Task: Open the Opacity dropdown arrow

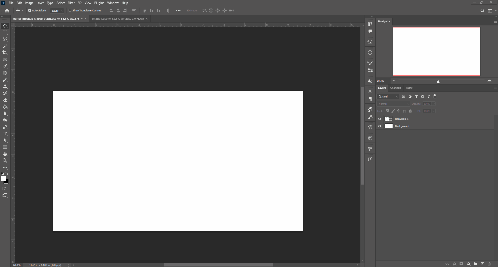Action: pos(433,103)
